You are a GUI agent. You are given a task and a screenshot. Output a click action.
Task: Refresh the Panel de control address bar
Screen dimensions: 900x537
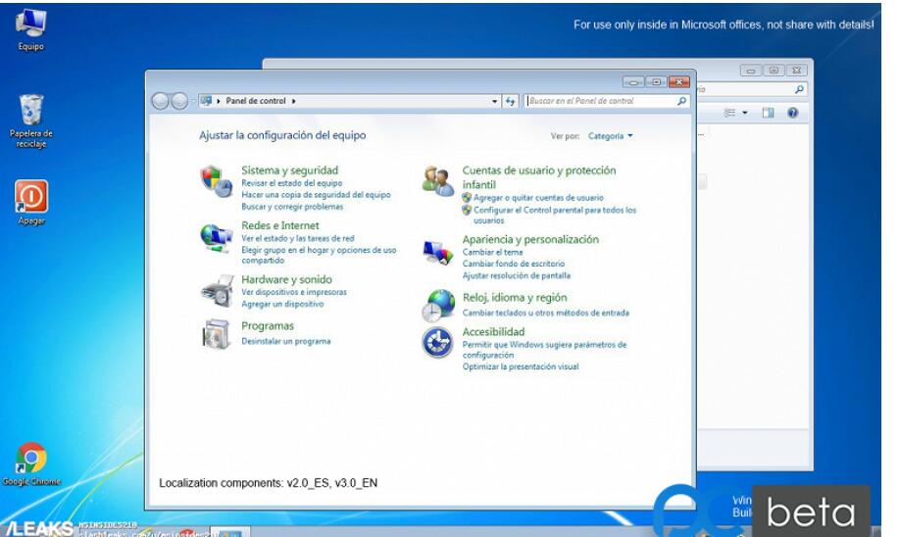[510, 101]
